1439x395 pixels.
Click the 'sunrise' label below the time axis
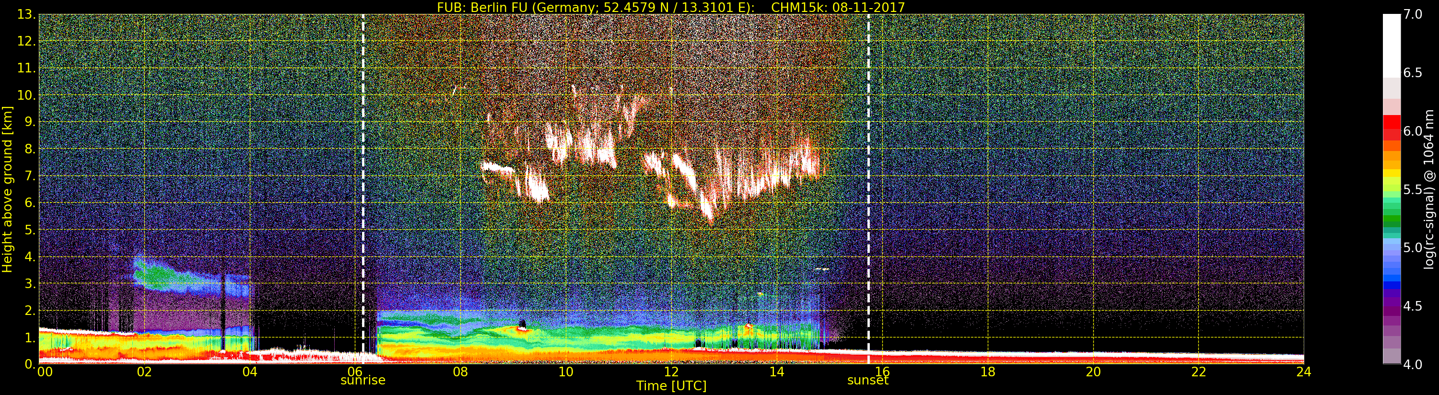[x=363, y=381]
